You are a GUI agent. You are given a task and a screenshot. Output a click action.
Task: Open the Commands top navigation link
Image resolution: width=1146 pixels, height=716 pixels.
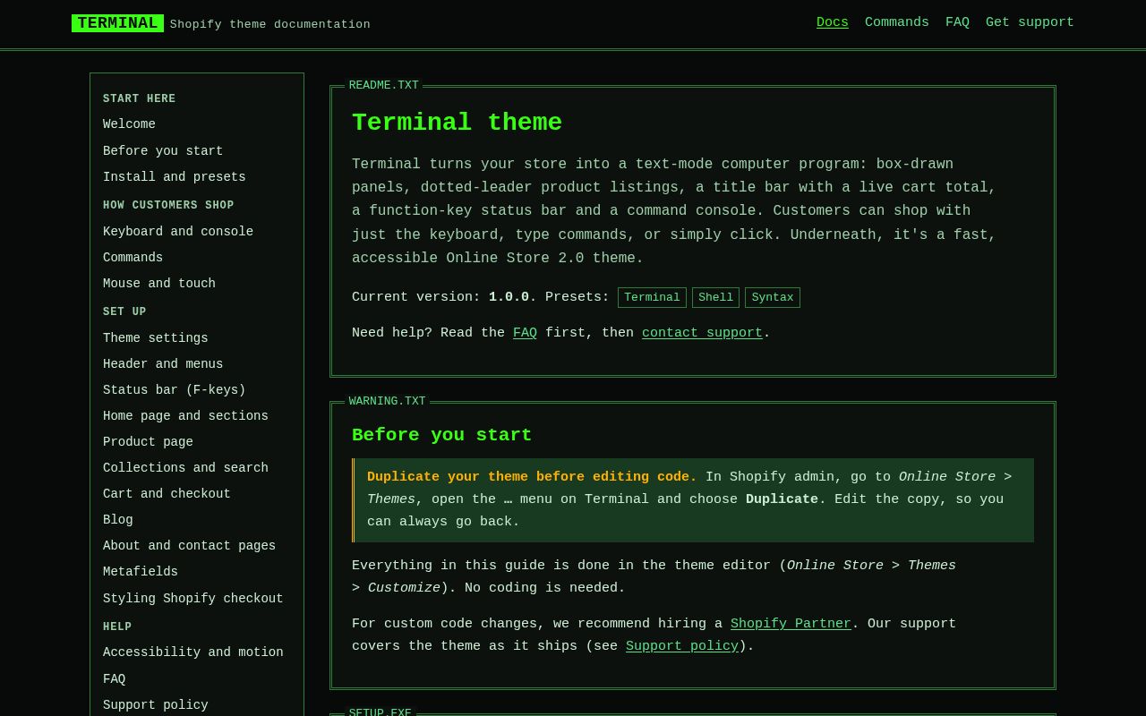point(897,22)
